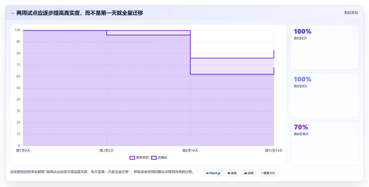Screen dimensions: 369x187
Task: Click y-axis value 70
Action: point(18,65)
